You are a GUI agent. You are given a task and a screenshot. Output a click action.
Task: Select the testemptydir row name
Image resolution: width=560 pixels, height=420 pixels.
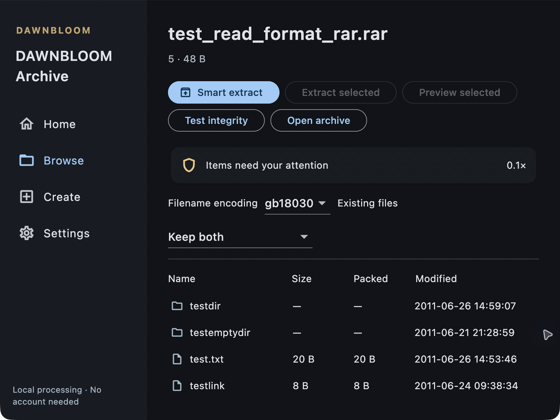click(x=220, y=332)
